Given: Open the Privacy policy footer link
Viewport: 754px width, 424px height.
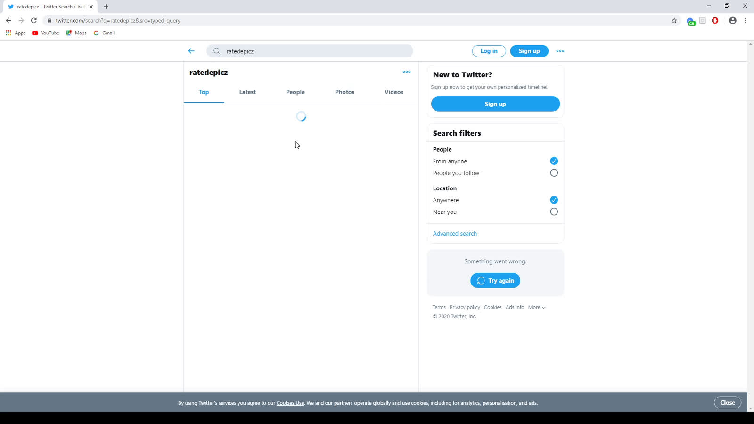Looking at the screenshot, I should click(x=465, y=307).
